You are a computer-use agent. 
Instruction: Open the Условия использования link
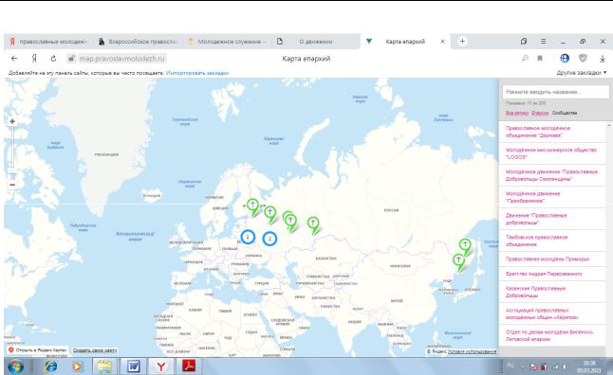pos(472,351)
